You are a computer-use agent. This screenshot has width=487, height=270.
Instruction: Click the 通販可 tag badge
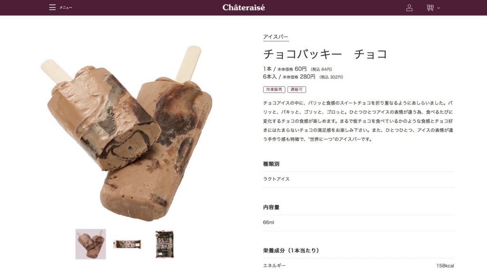297,90
